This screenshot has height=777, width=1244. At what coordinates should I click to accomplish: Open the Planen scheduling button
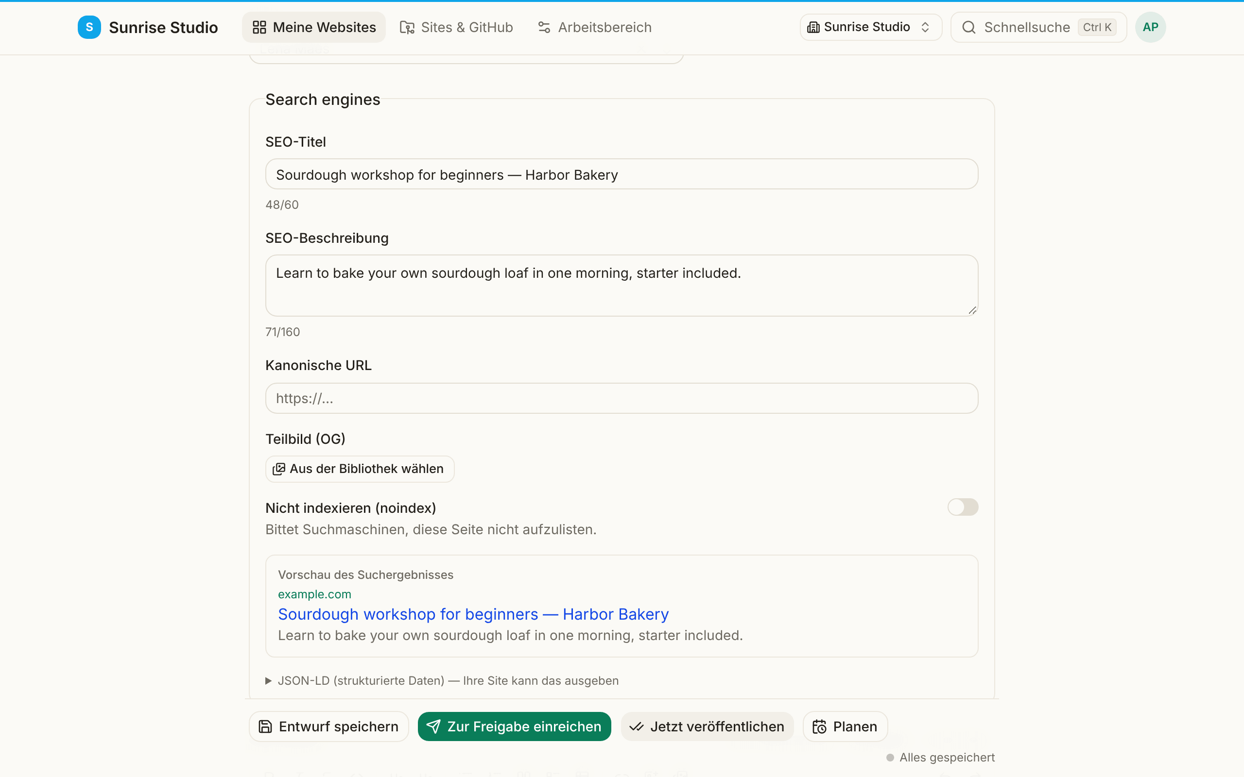845,726
